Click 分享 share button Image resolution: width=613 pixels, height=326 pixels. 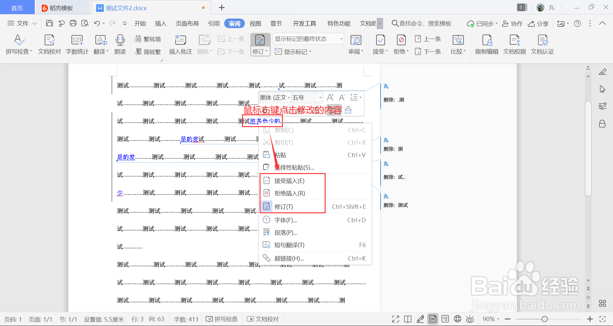click(538, 24)
